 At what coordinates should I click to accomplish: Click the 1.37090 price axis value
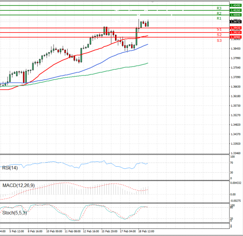tap(236, 77)
